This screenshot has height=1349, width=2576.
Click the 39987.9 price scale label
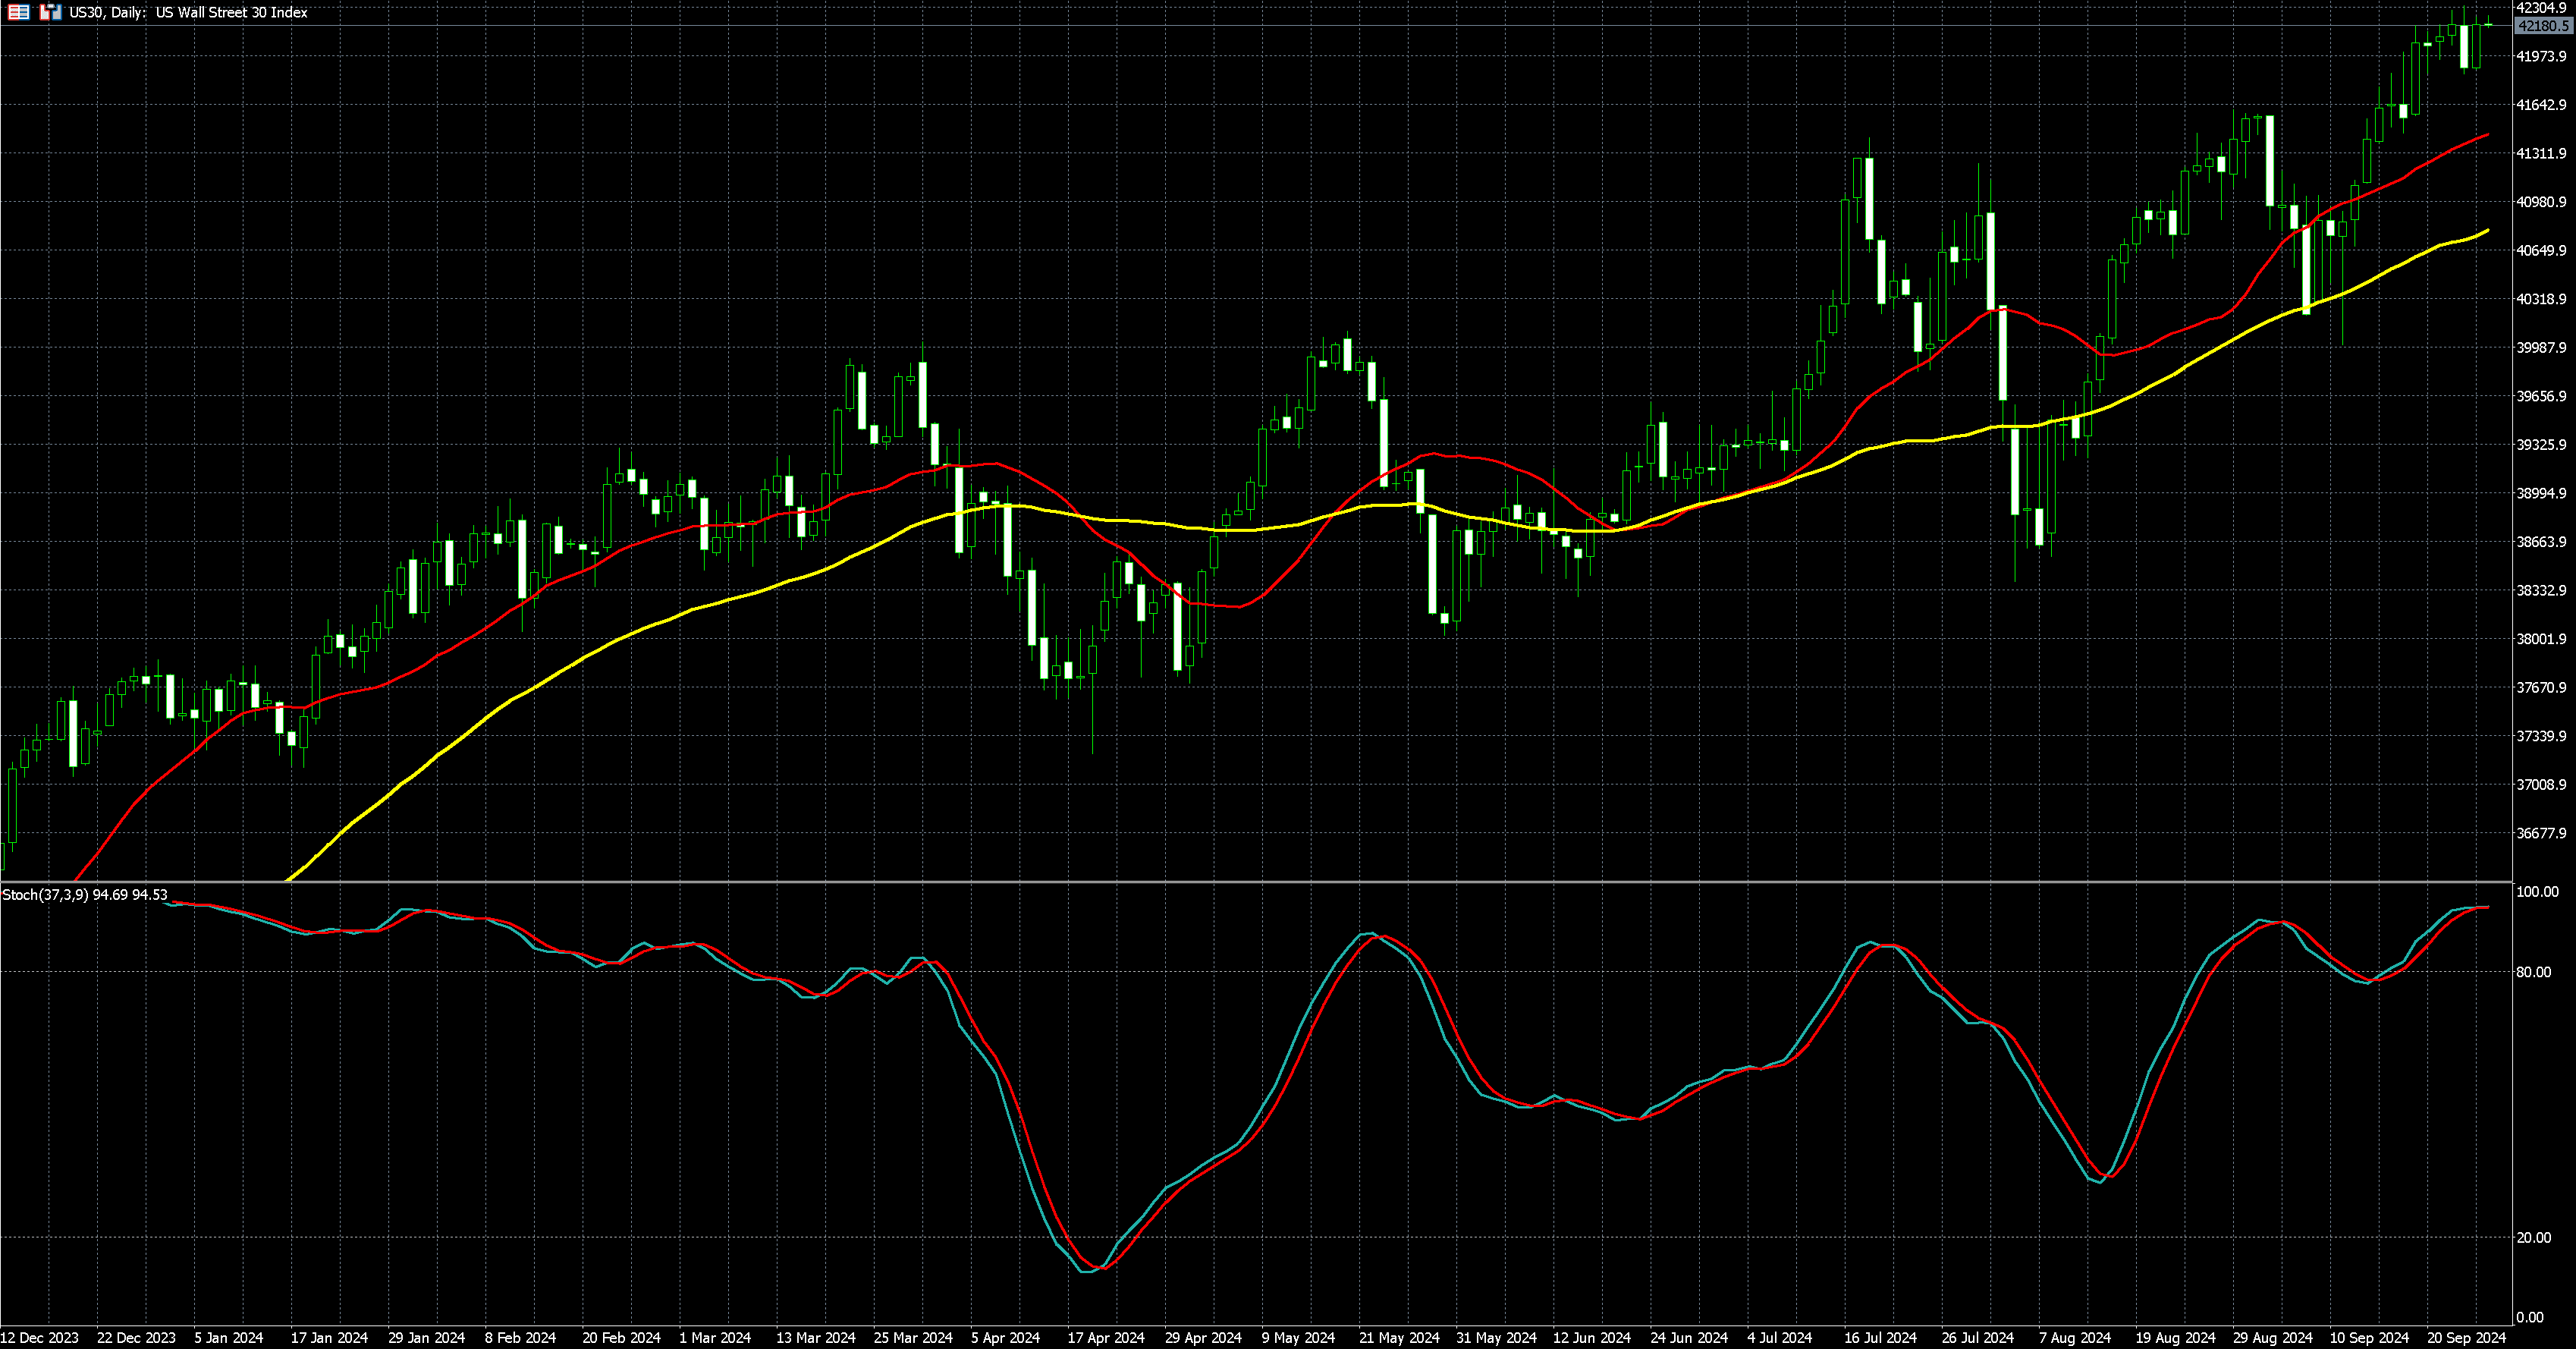coord(2541,348)
